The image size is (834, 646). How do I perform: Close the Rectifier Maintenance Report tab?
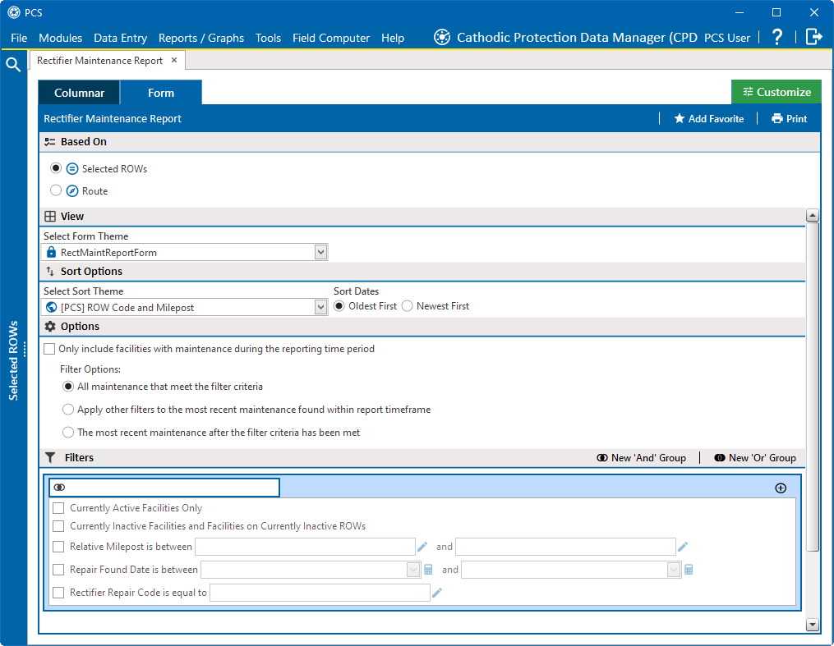(x=174, y=61)
